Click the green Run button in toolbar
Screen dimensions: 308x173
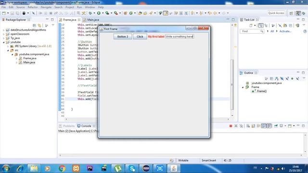pyautogui.click(x=99, y=13)
